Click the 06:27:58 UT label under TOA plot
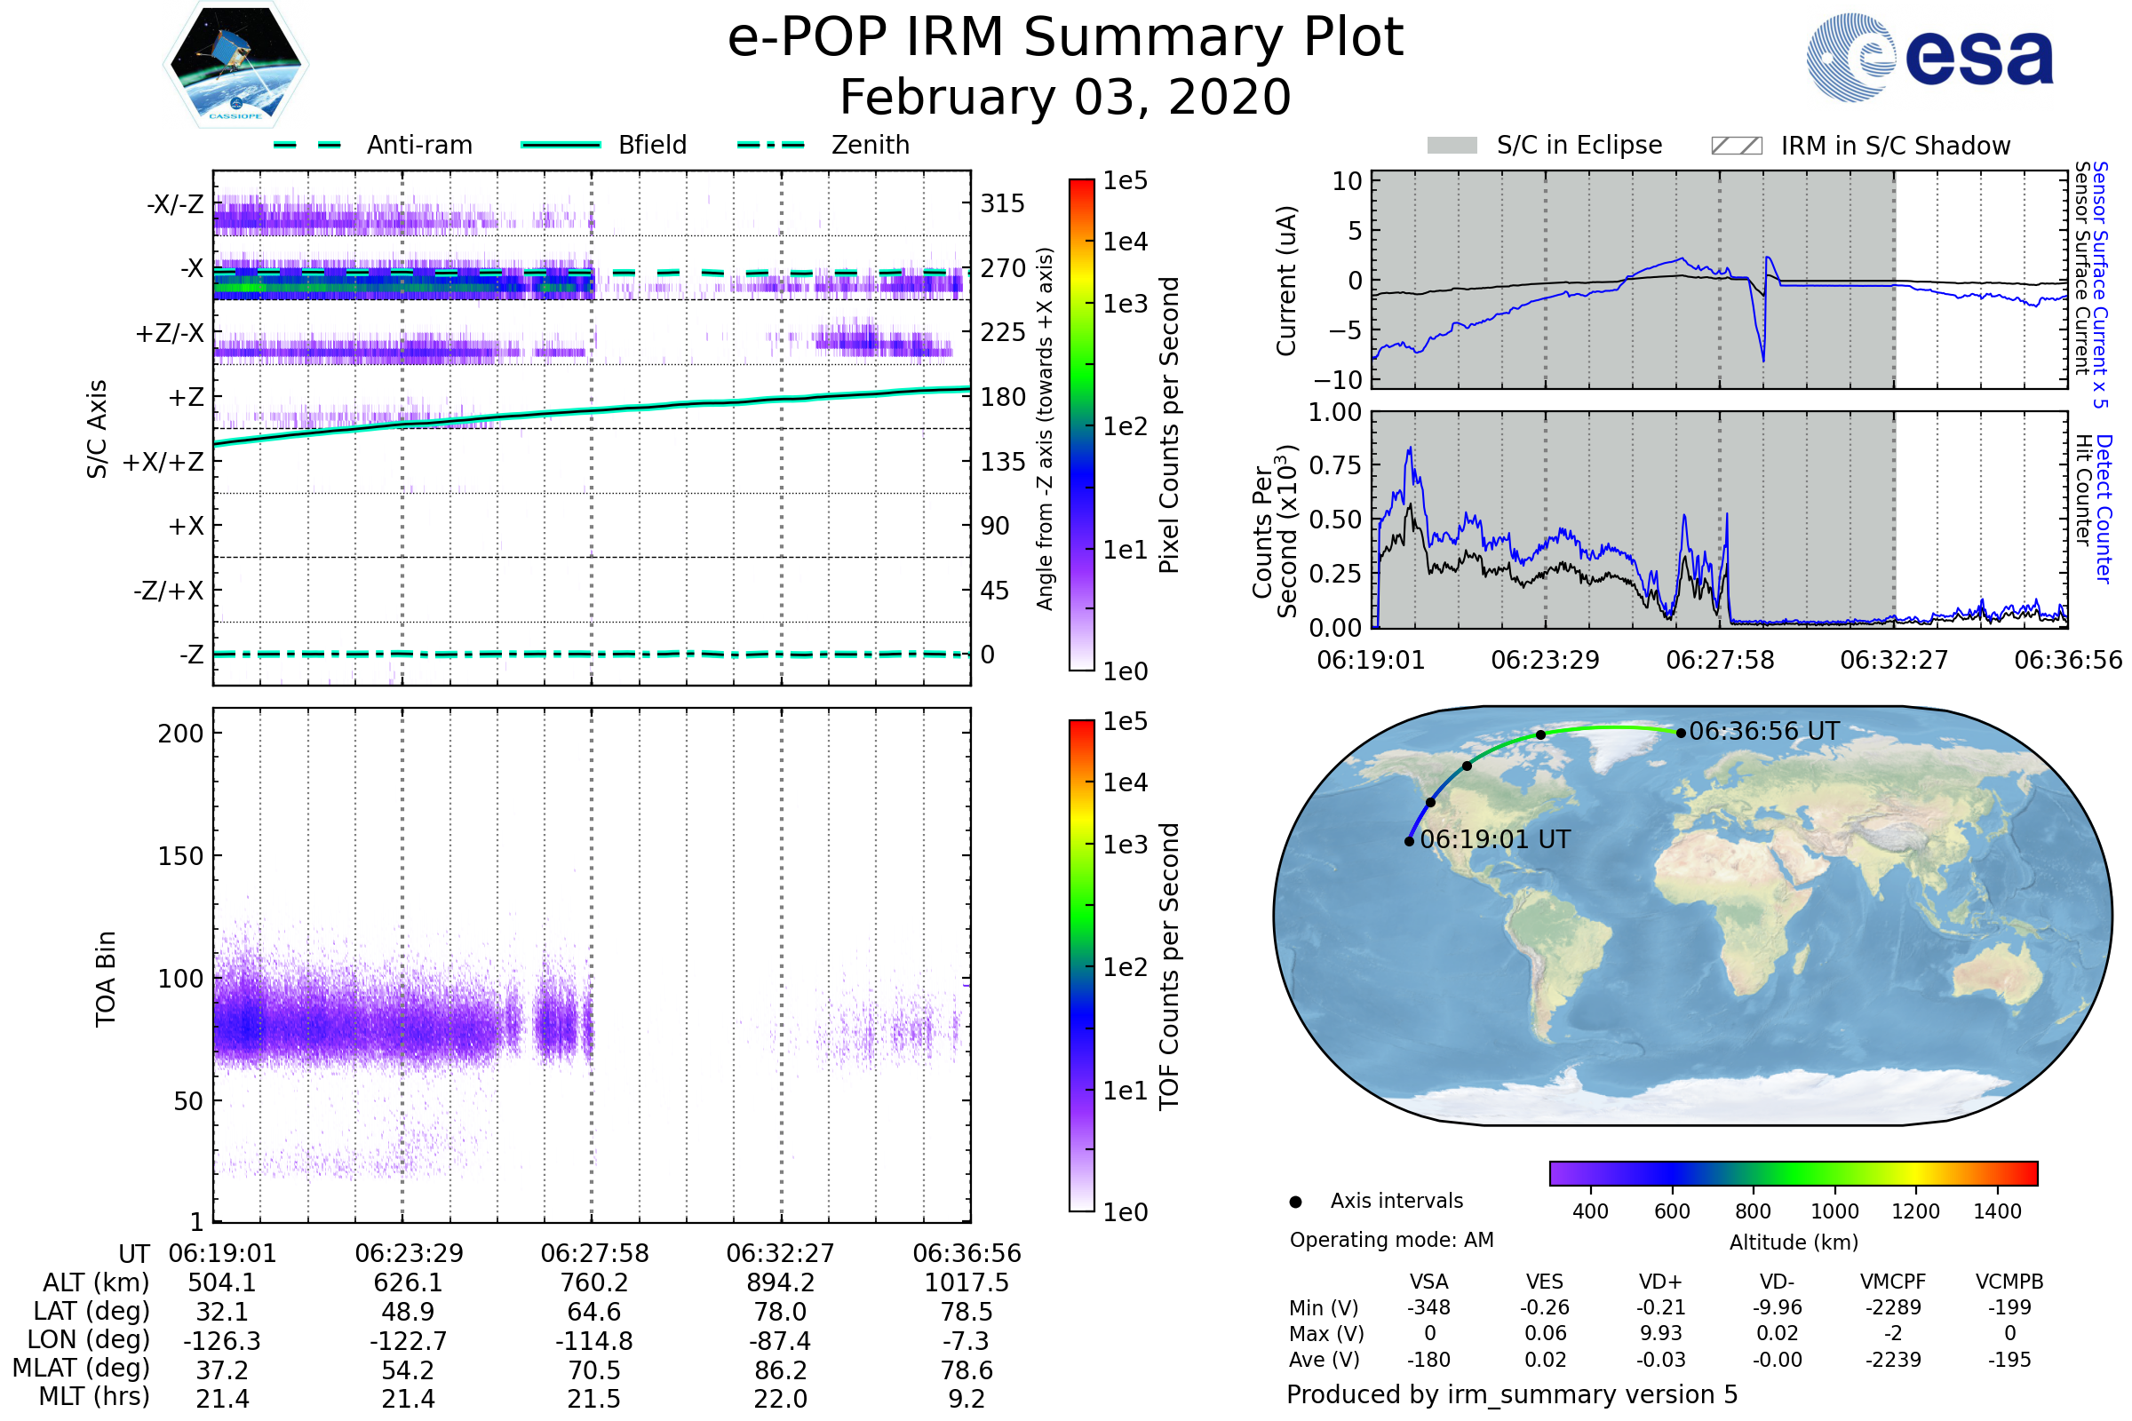 594,1253
